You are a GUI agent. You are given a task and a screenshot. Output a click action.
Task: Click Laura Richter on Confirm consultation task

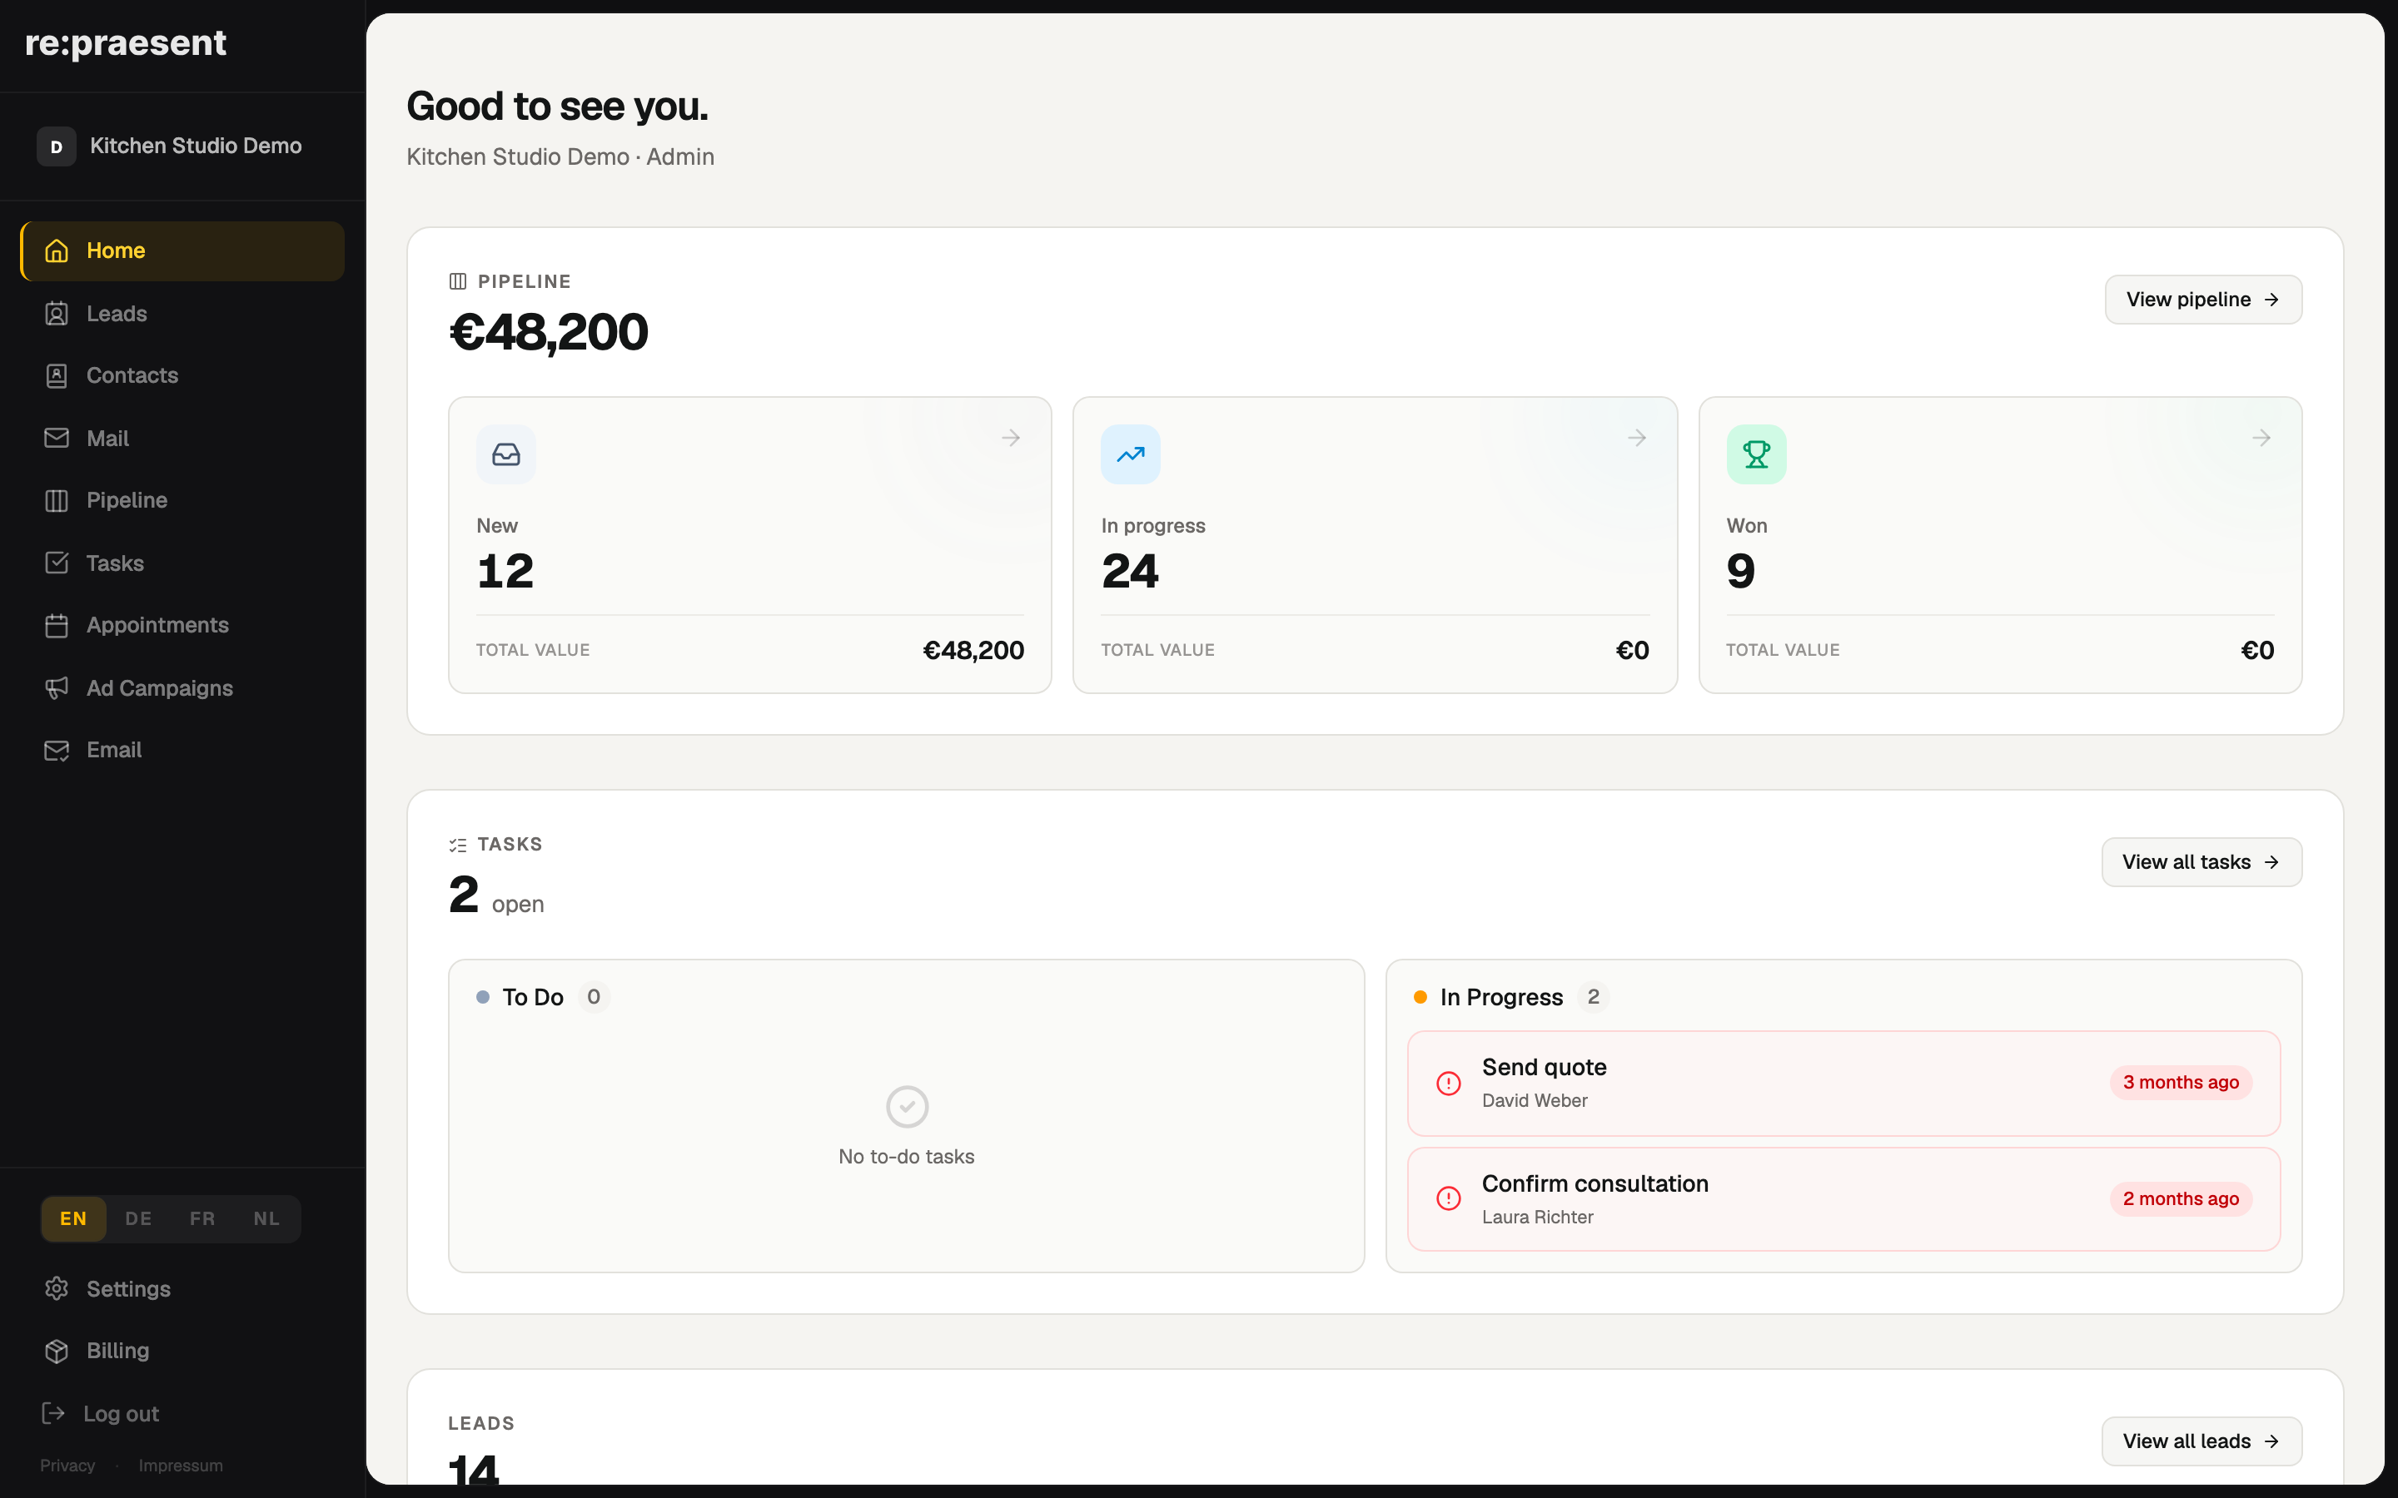(1537, 1218)
